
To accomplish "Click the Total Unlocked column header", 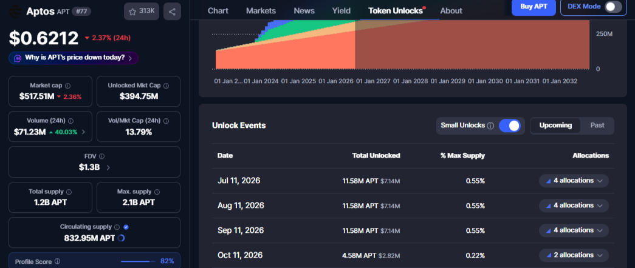I will point(376,156).
